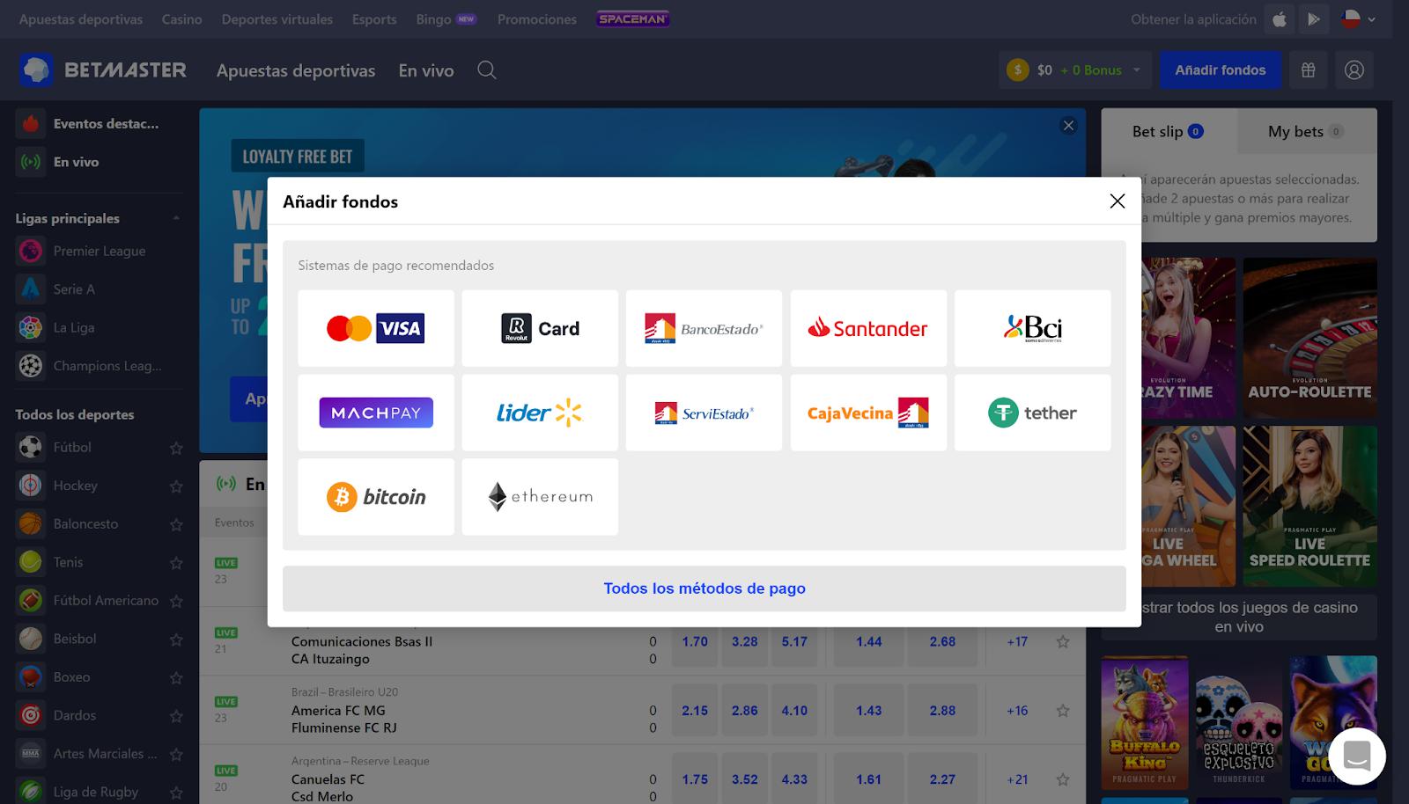Select MACHPAY payment tile
The height and width of the screenshot is (804, 1409).
[376, 413]
